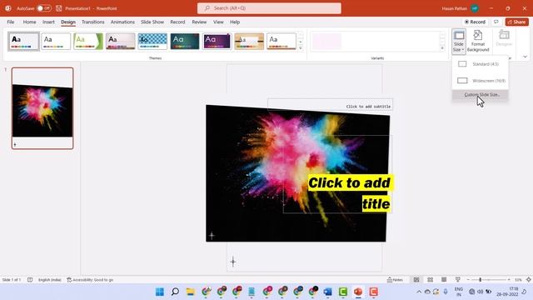
Task: Click the Share button
Action: 516,22
